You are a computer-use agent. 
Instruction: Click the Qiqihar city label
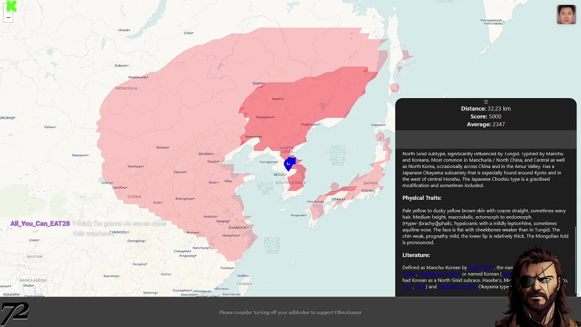(x=259, y=83)
